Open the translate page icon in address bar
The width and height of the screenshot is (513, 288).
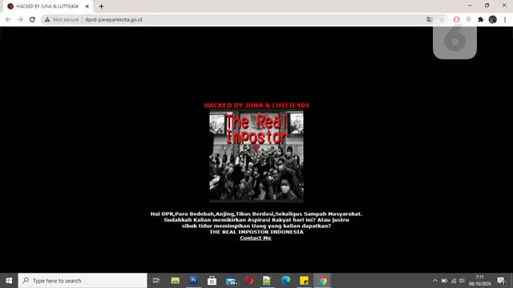(x=430, y=19)
